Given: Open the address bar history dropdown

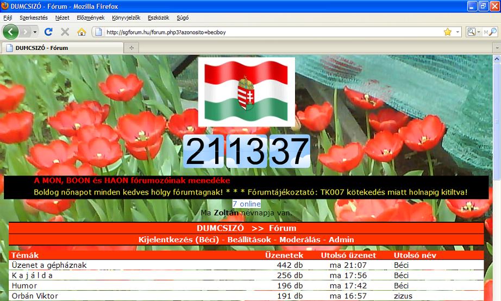Looking at the screenshot, I should point(457,32).
